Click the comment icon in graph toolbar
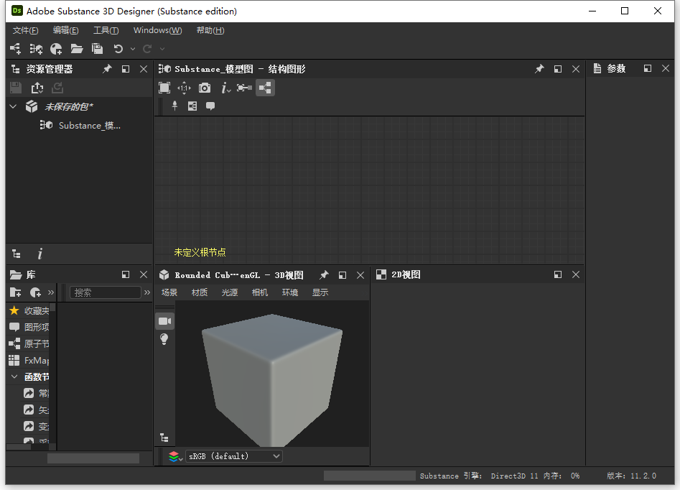680x490 pixels. click(x=210, y=106)
